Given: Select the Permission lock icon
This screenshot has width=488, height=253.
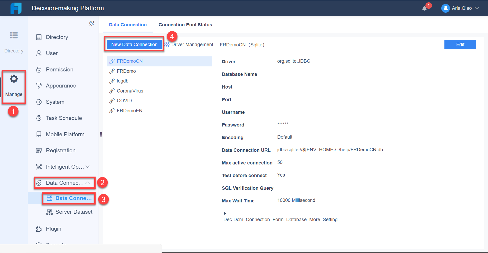Looking at the screenshot, I should click(x=39, y=69).
